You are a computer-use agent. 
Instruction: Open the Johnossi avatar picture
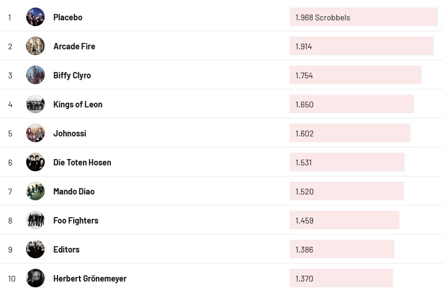pyautogui.click(x=35, y=133)
